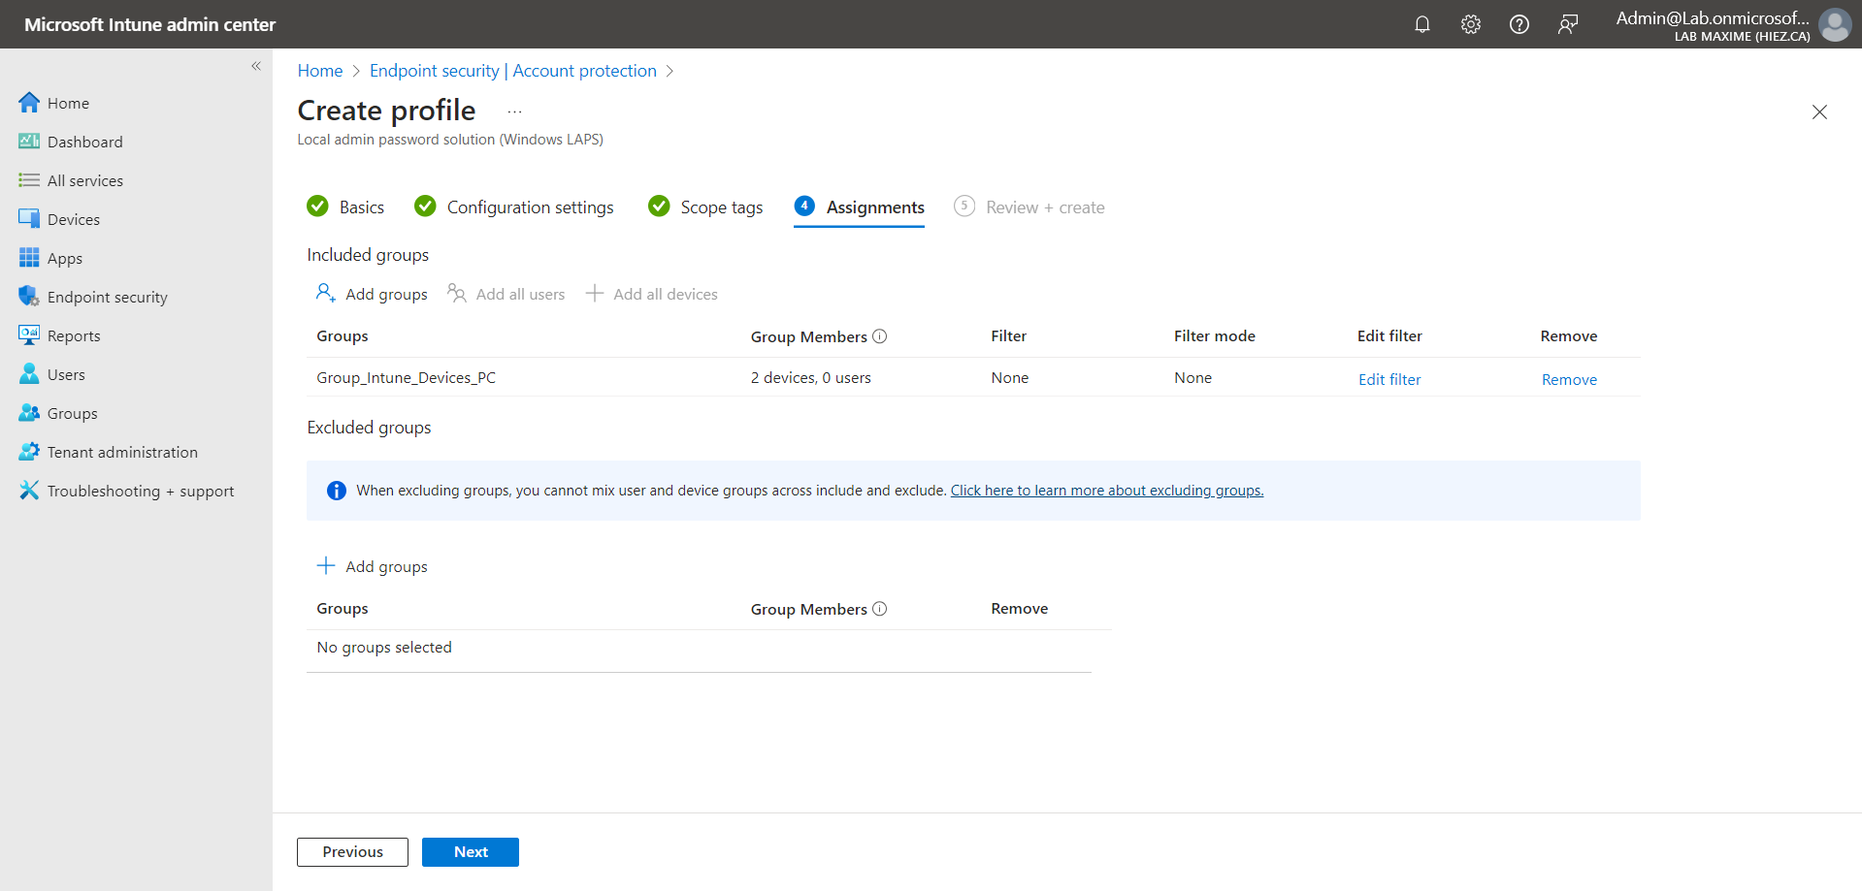Click the Next button
Image resolution: width=1862 pixels, height=891 pixels.
(471, 851)
